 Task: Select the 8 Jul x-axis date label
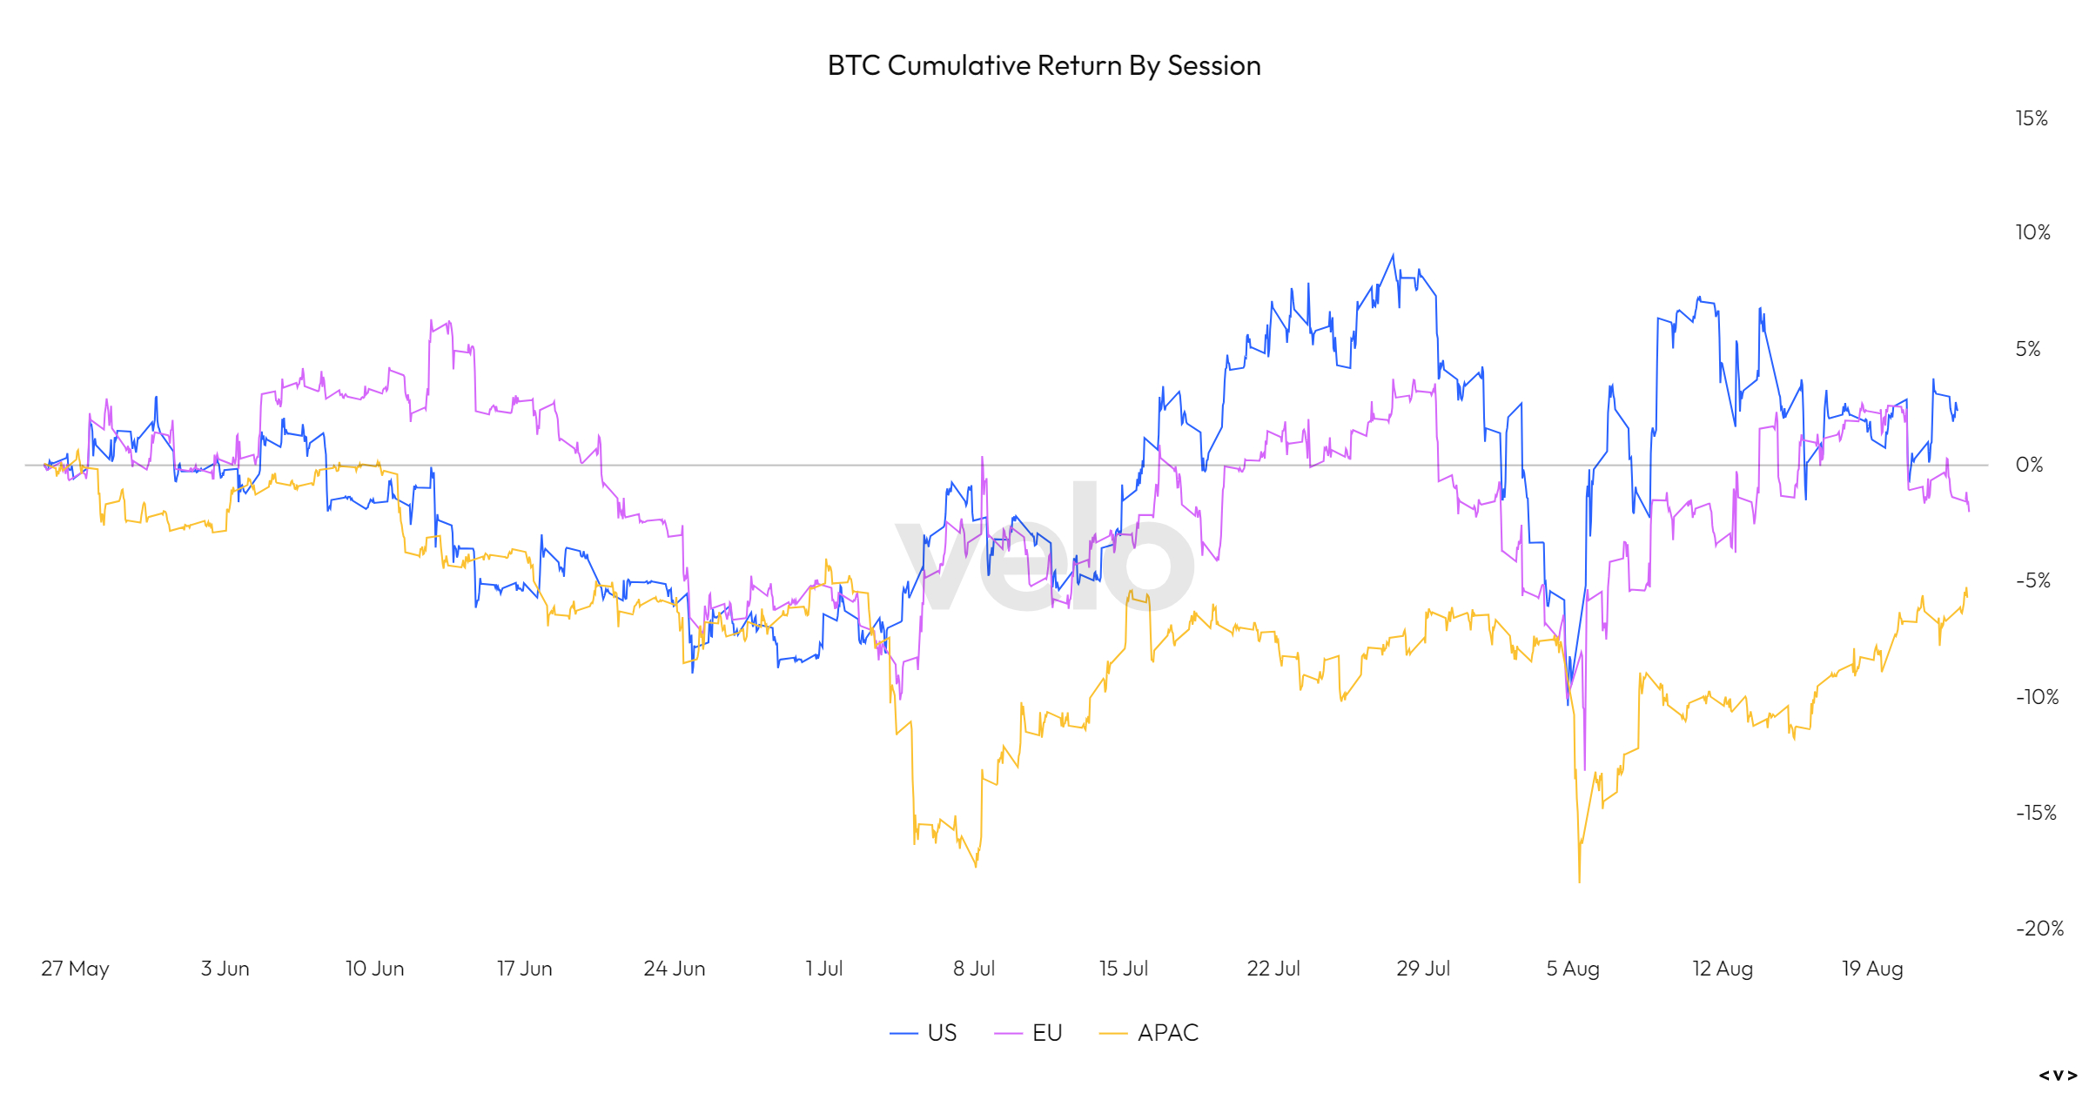coord(973,969)
